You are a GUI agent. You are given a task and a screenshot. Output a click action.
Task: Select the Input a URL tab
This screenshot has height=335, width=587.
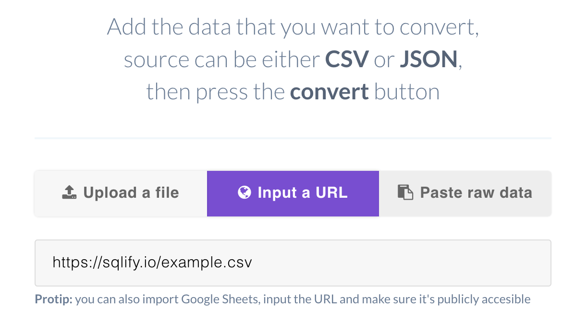click(293, 193)
